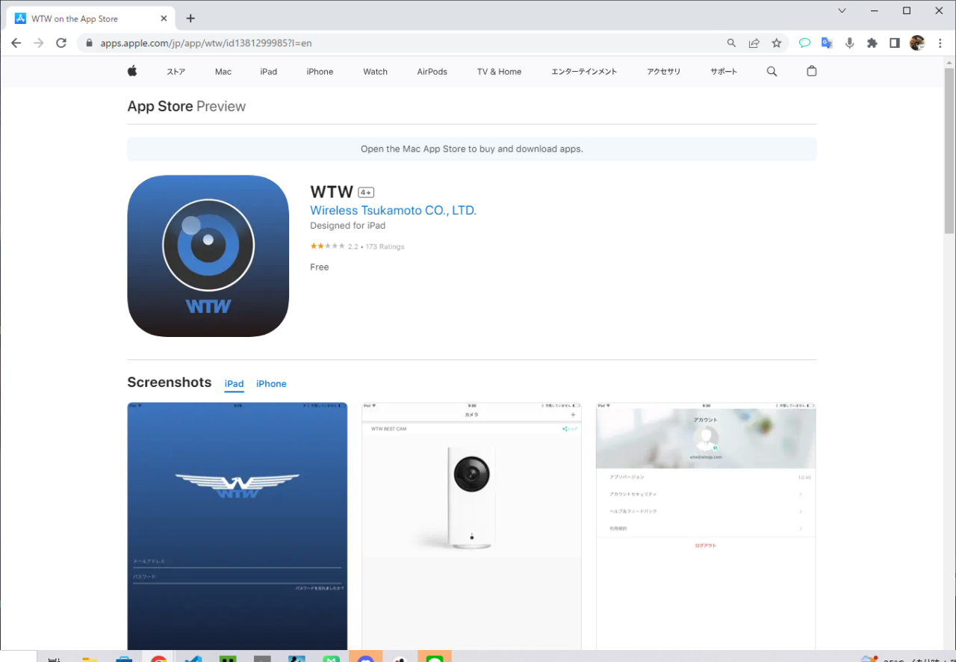Open the shopping bag icon
Image resolution: width=956 pixels, height=662 pixels.
pos(812,72)
